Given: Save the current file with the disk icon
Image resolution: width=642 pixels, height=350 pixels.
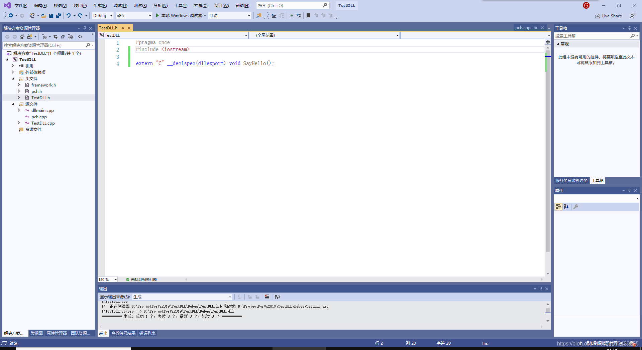Looking at the screenshot, I should pos(51,15).
